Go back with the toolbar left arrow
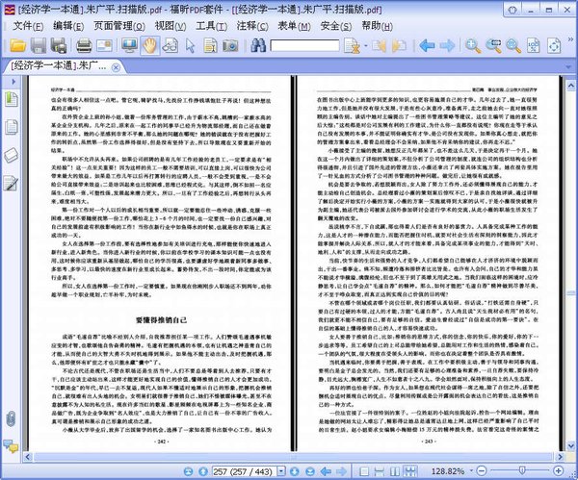The height and width of the screenshot is (480, 578). (x=427, y=45)
